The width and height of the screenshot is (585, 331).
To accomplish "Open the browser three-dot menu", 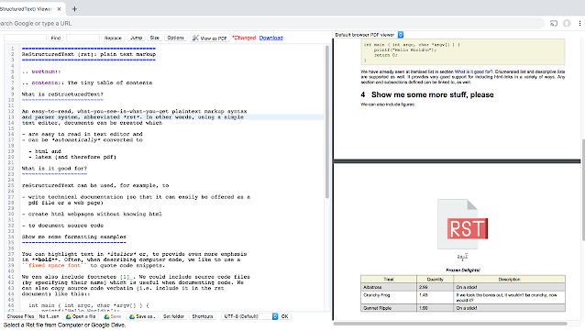I will [579, 24].
